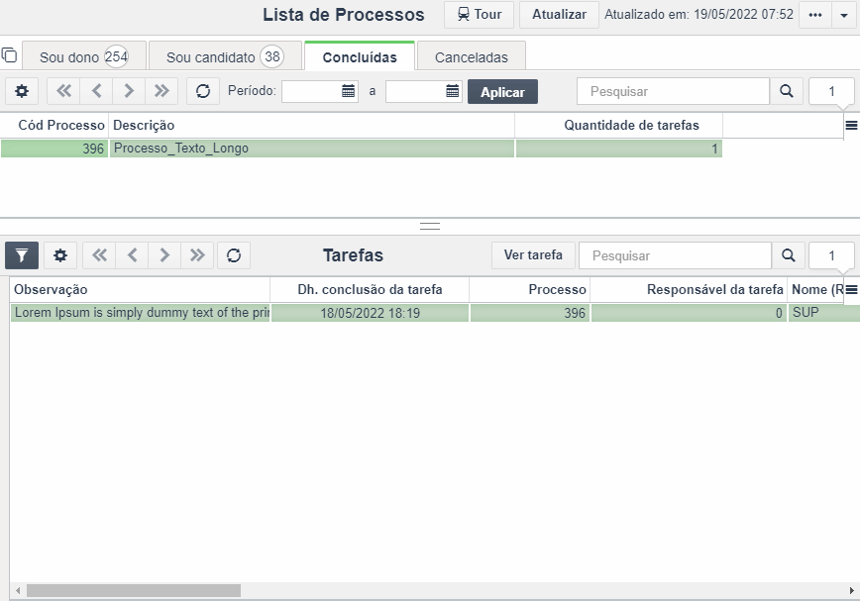Go to previous page of Tarefas
The width and height of the screenshot is (860, 601).
[132, 255]
